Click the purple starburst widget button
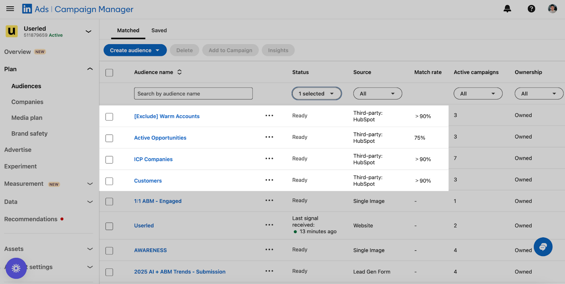 tap(16, 268)
